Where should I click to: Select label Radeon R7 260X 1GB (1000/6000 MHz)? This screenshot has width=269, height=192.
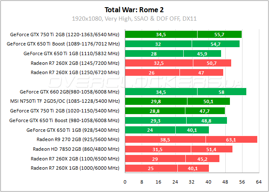[x=75, y=168]
